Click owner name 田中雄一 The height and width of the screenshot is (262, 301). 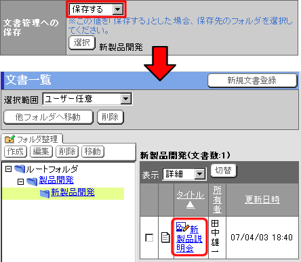(x=216, y=236)
